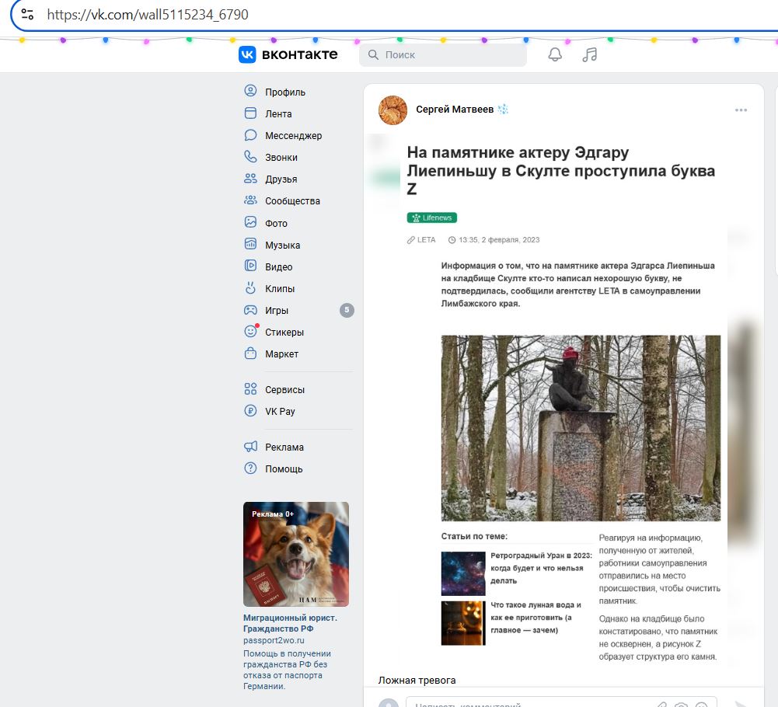Follow the passport2wo.ru ad link
778x707 pixels.
point(274,640)
